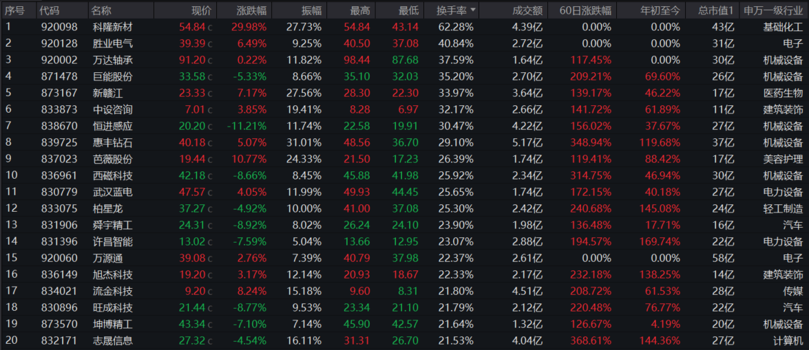Screen dimensions: 809x350
Task: Select stock name 万达轴承
Action: point(112,60)
